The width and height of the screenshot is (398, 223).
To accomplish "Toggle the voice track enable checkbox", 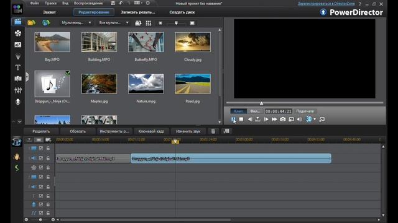I will (41, 204).
